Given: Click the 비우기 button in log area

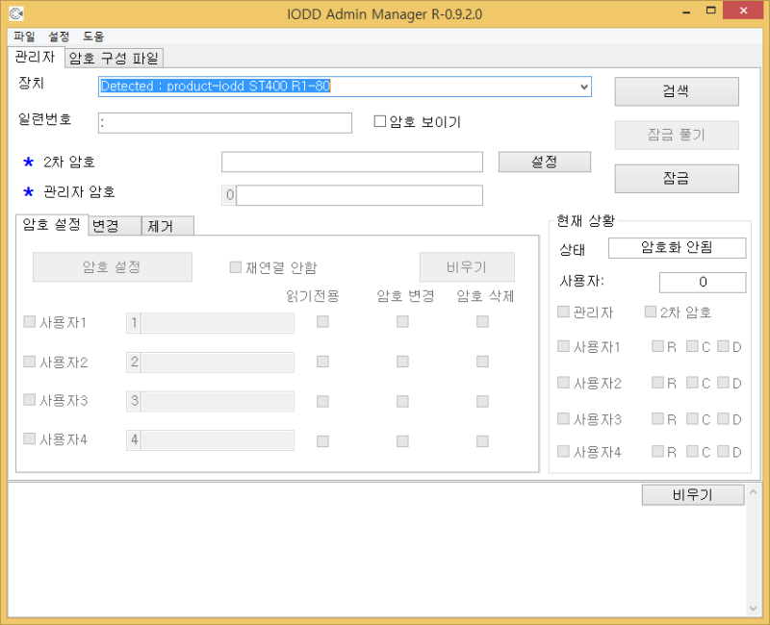Looking at the screenshot, I should click(x=693, y=495).
